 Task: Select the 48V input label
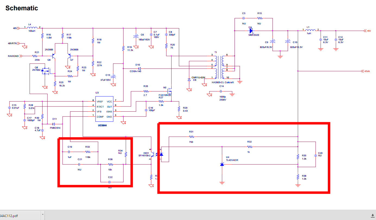[15, 28]
